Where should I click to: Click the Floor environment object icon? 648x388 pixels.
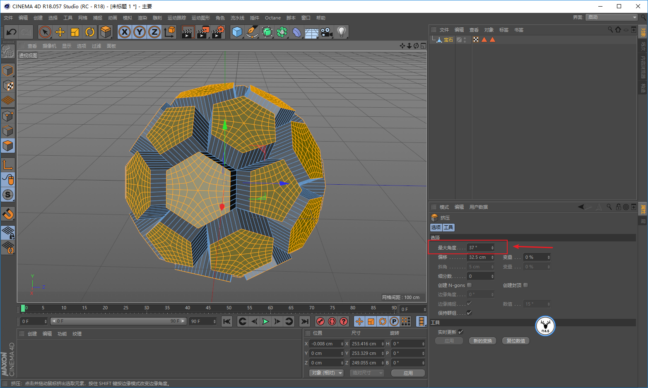[x=312, y=32]
